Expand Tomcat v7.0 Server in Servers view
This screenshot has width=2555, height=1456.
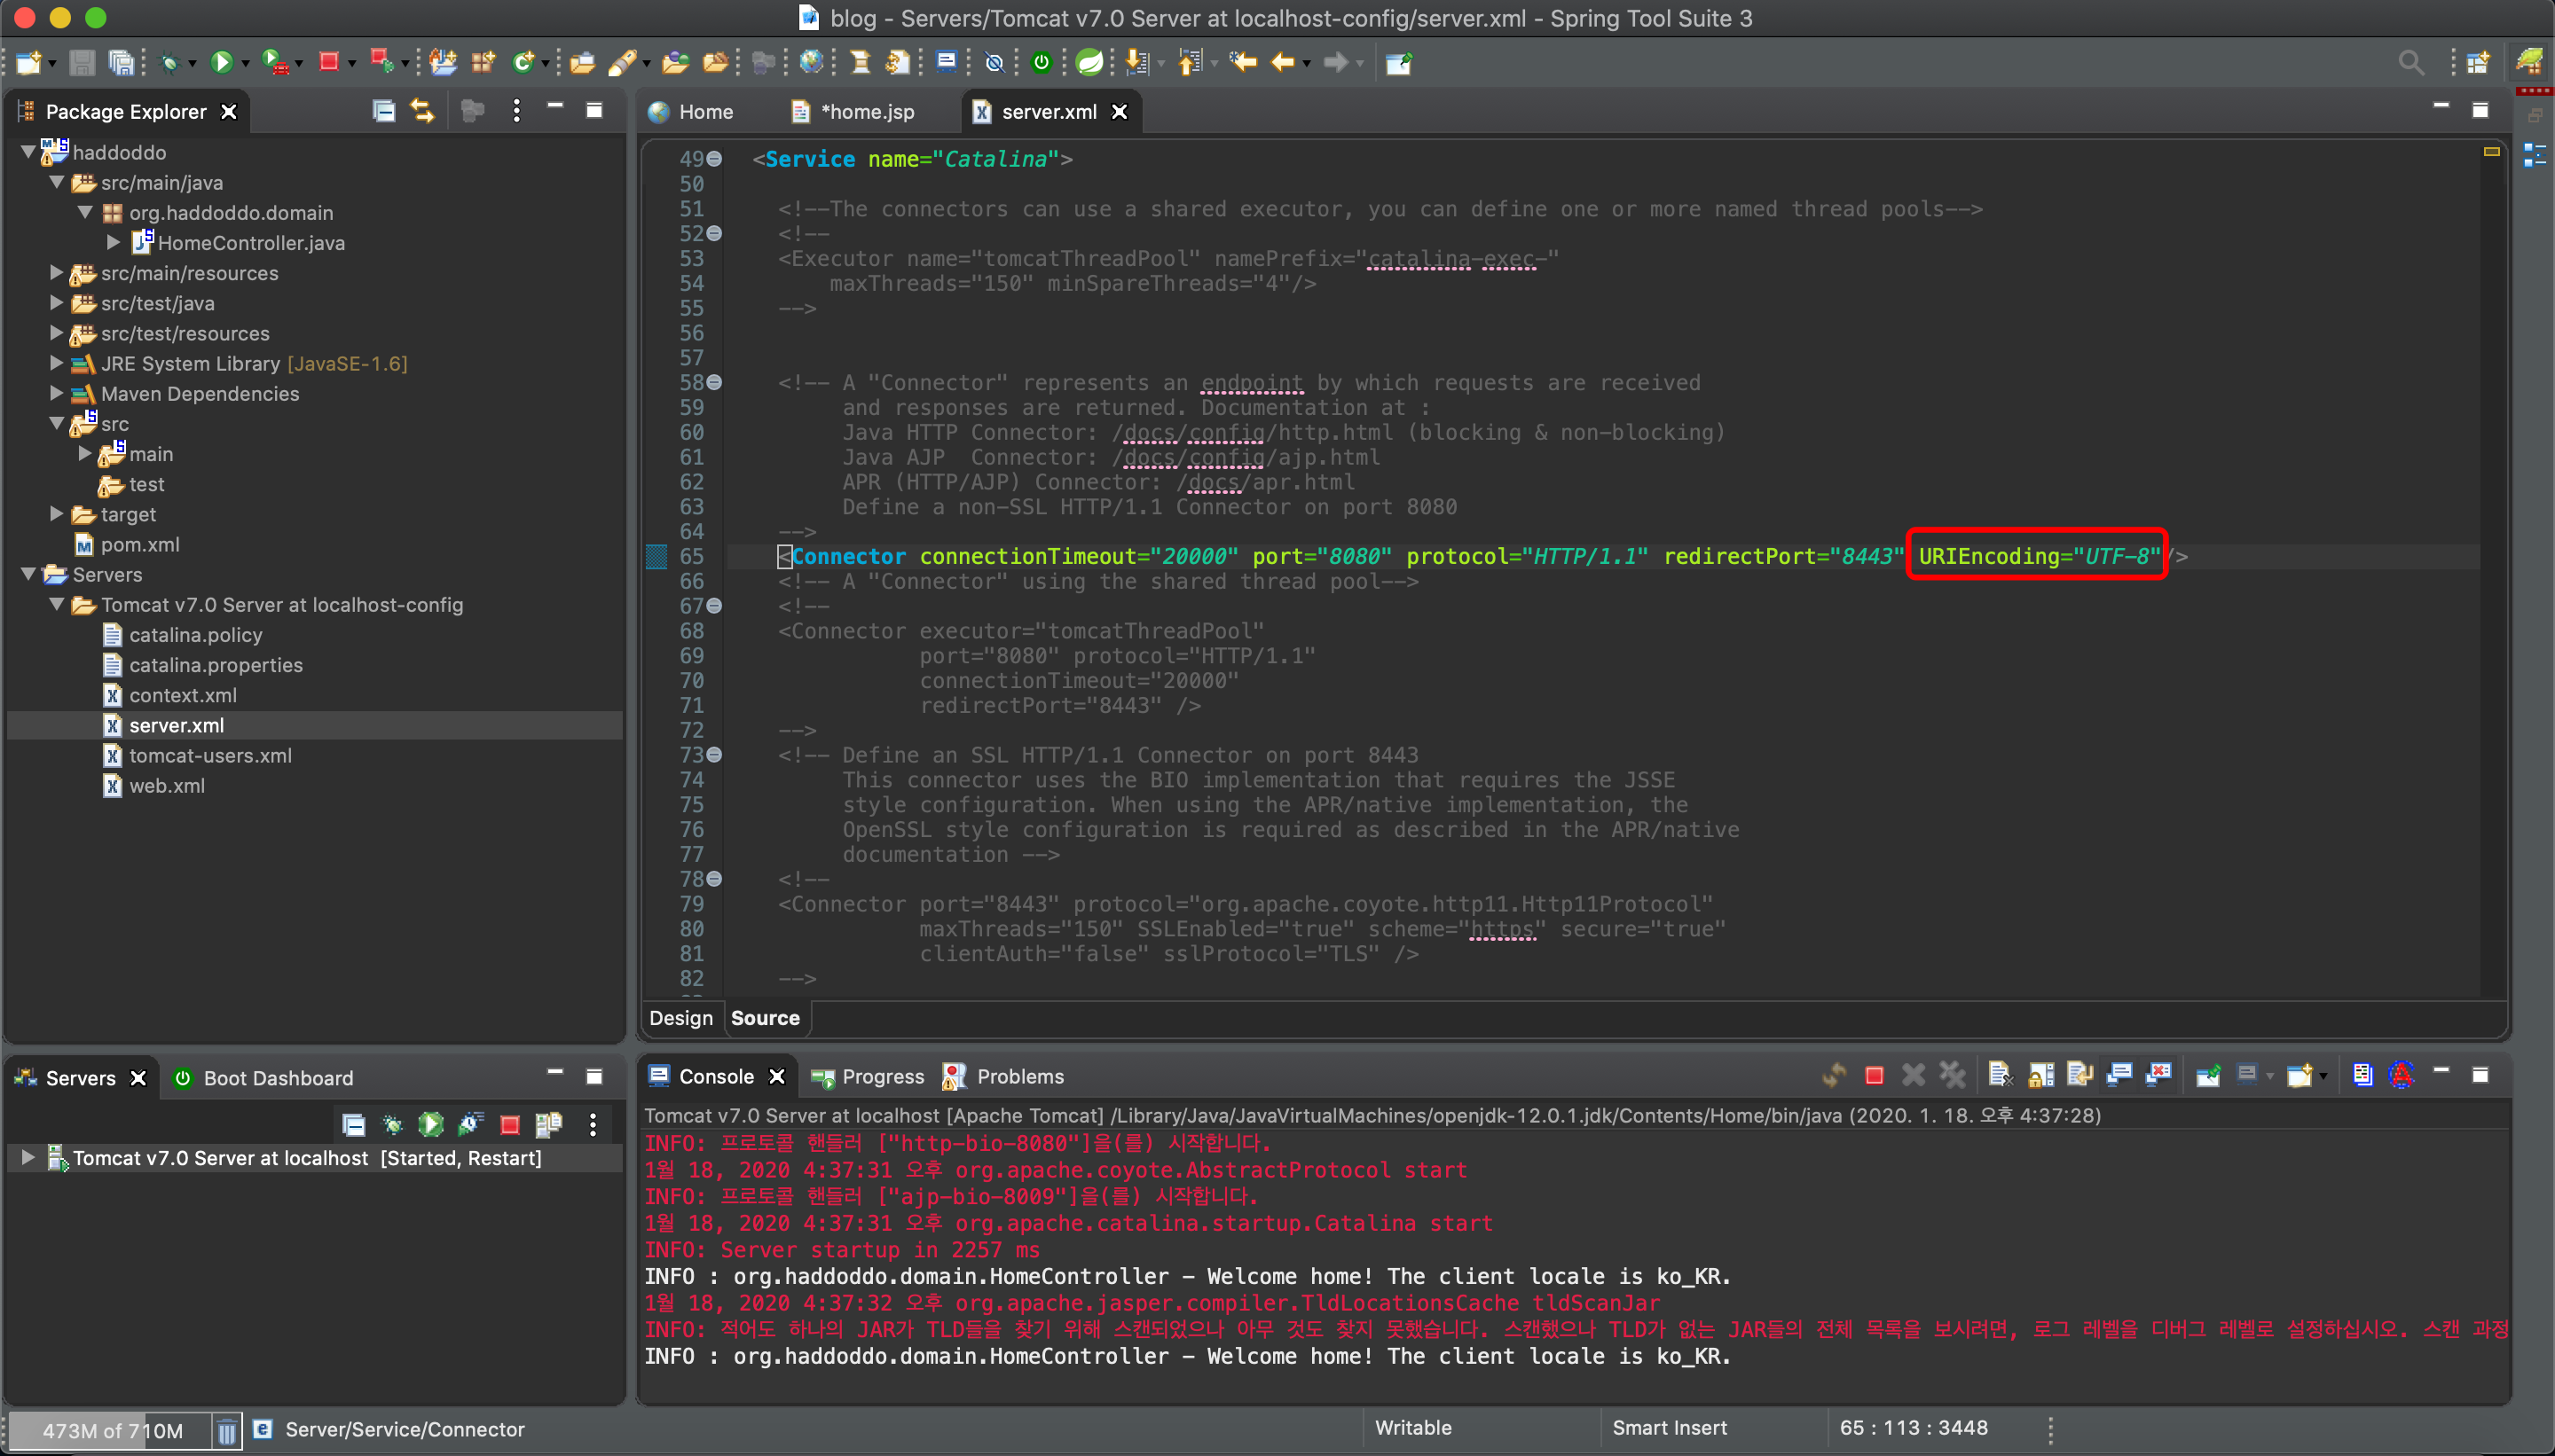tap(27, 1158)
